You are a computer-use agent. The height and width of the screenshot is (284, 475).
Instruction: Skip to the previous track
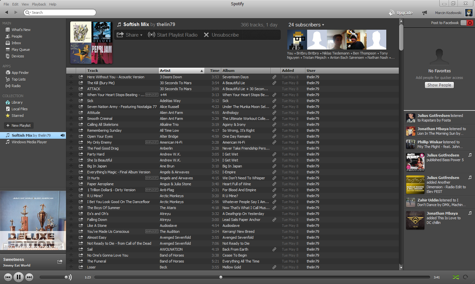[8, 277]
